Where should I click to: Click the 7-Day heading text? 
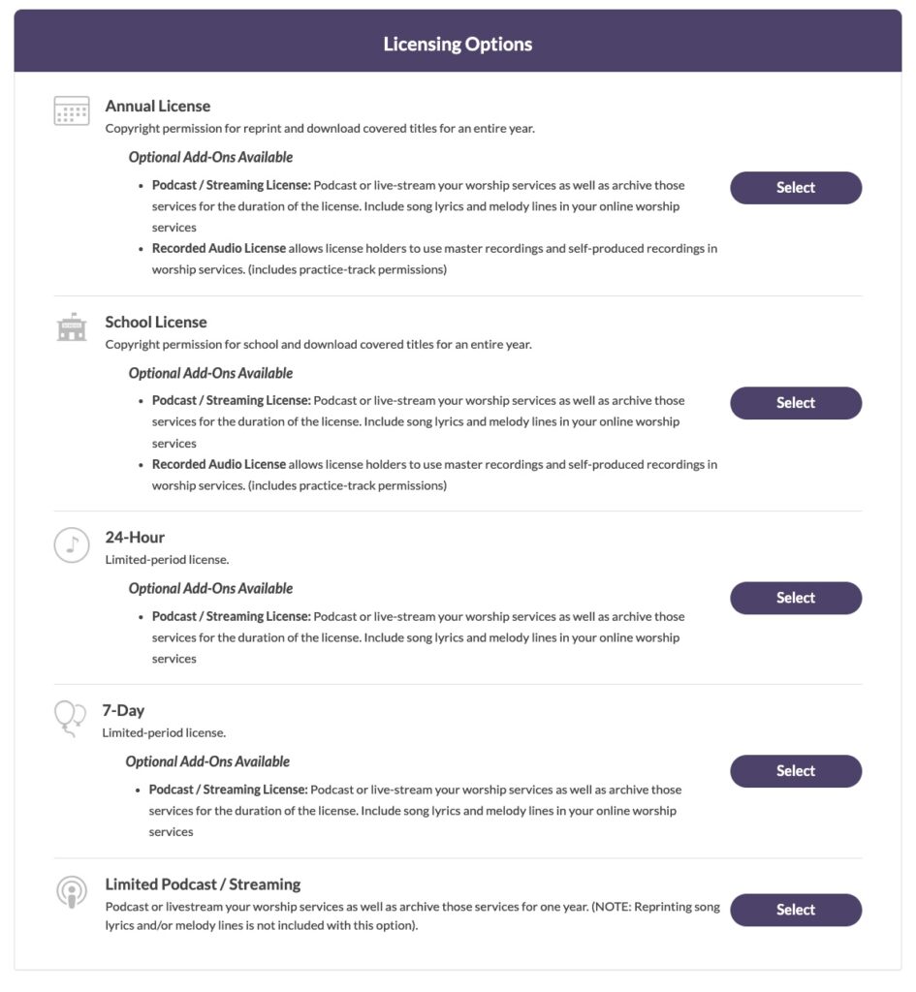pos(123,710)
